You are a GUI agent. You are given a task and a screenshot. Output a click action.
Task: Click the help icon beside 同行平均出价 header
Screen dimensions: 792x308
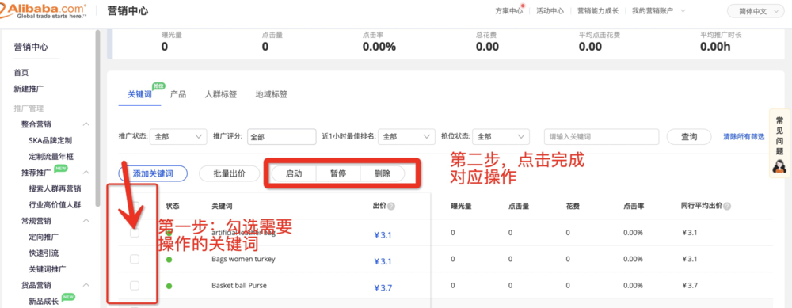(x=727, y=206)
